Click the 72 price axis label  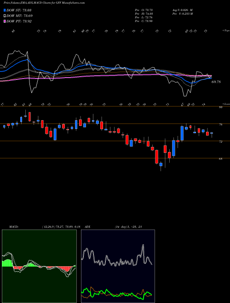(220, 142)
